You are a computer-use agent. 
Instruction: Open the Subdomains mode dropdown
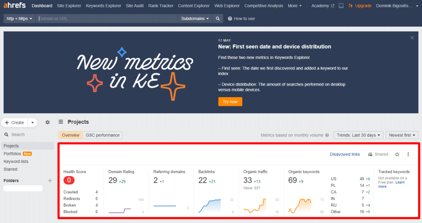[195, 19]
